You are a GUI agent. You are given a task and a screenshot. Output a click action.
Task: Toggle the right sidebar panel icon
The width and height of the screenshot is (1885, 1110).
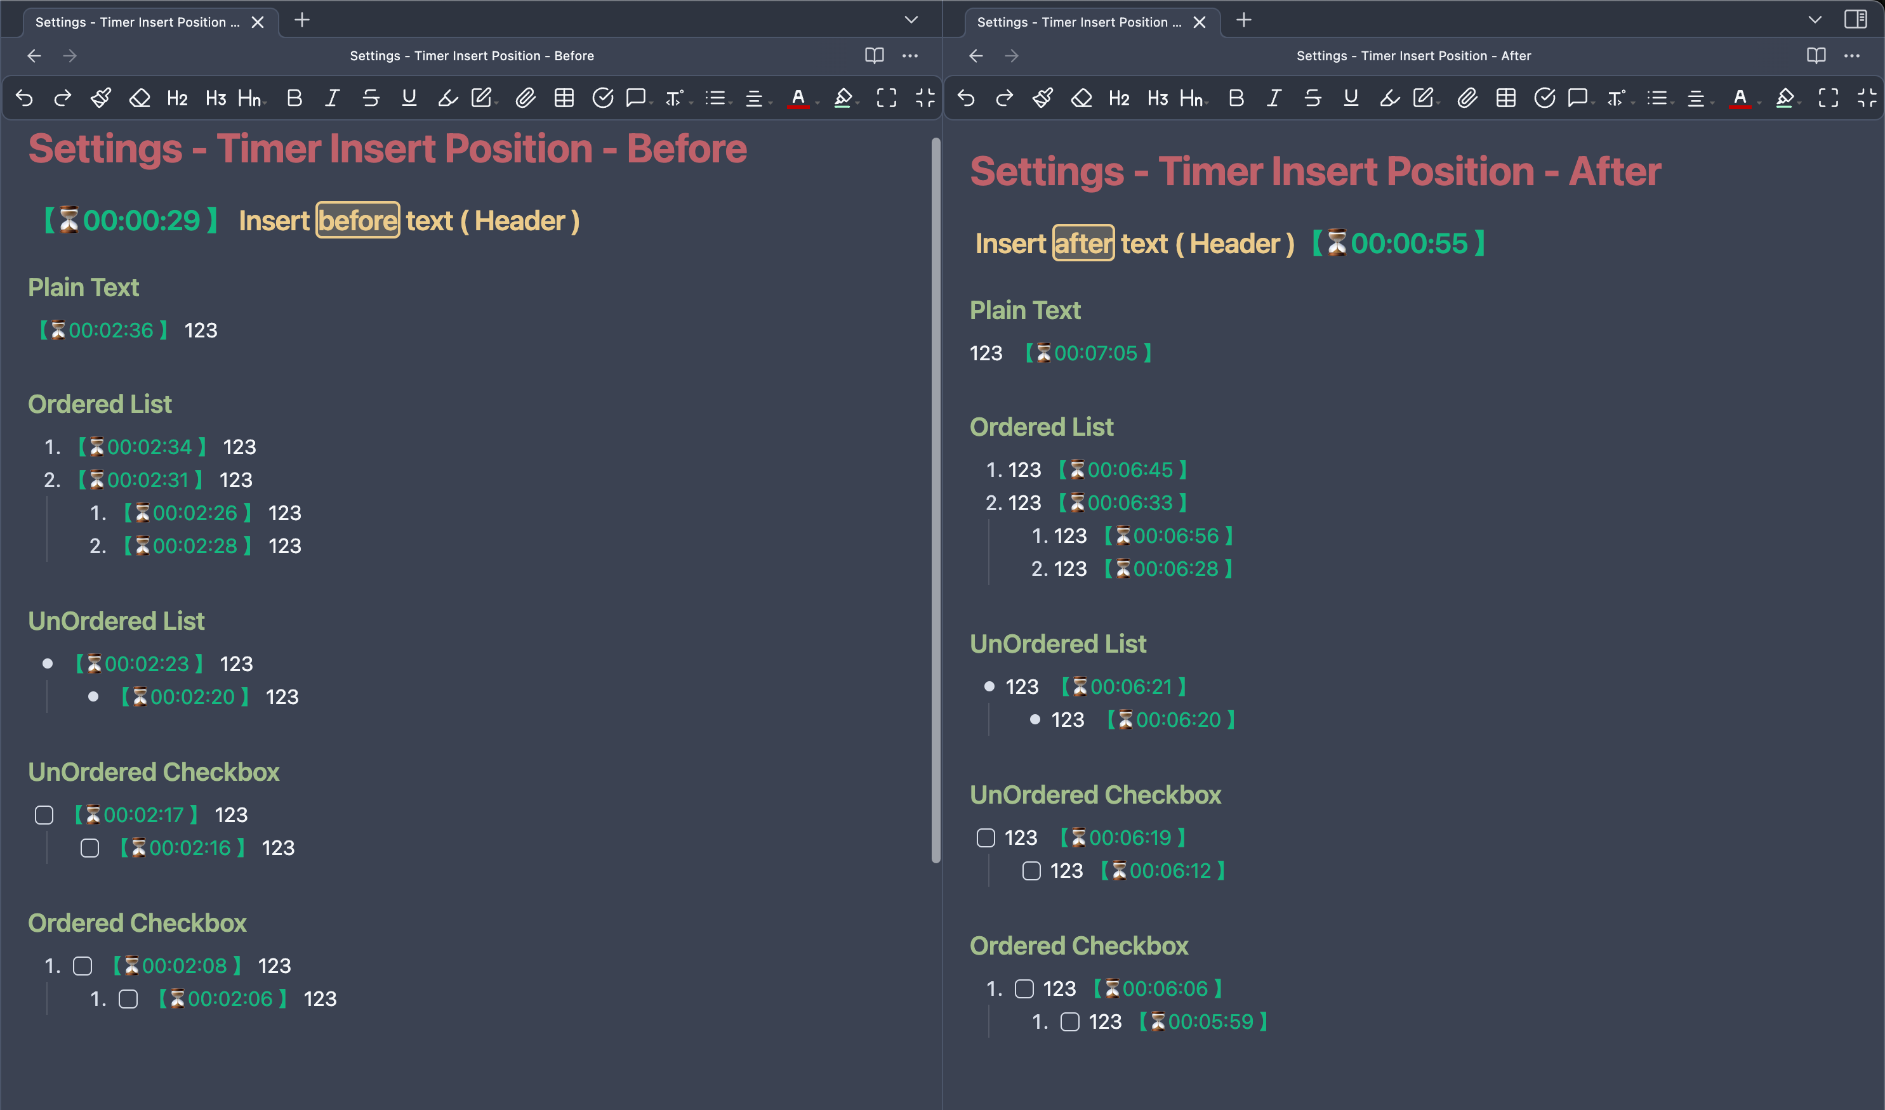click(x=1855, y=20)
